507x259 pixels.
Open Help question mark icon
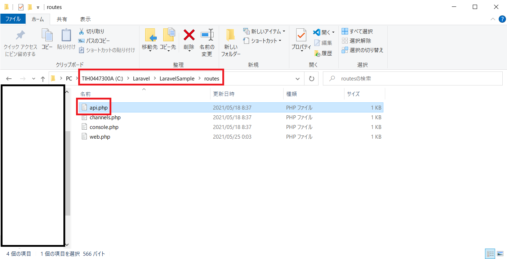(x=502, y=19)
